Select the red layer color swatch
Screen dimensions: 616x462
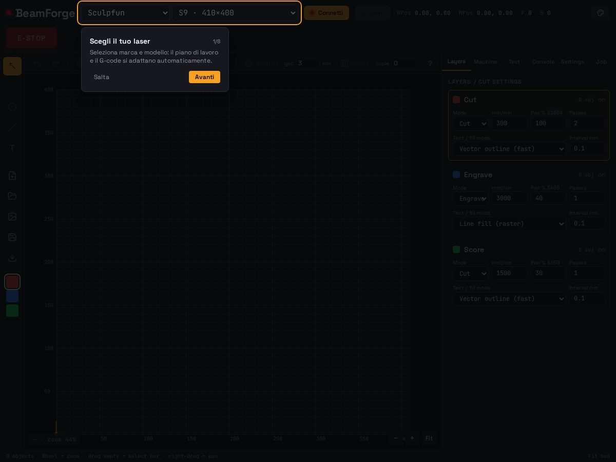12,282
